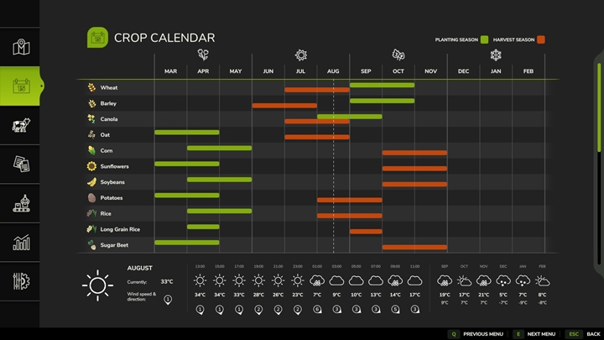The image size is (604, 340).
Task: Click the green Planting Season legend swatch
Action: tap(485, 39)
